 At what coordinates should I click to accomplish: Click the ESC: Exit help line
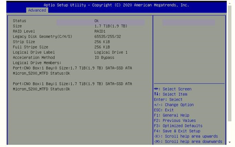(x=164, y=110)
